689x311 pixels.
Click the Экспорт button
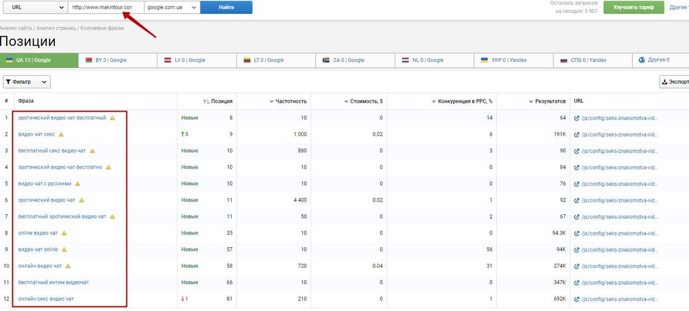[x=674, y=82]
